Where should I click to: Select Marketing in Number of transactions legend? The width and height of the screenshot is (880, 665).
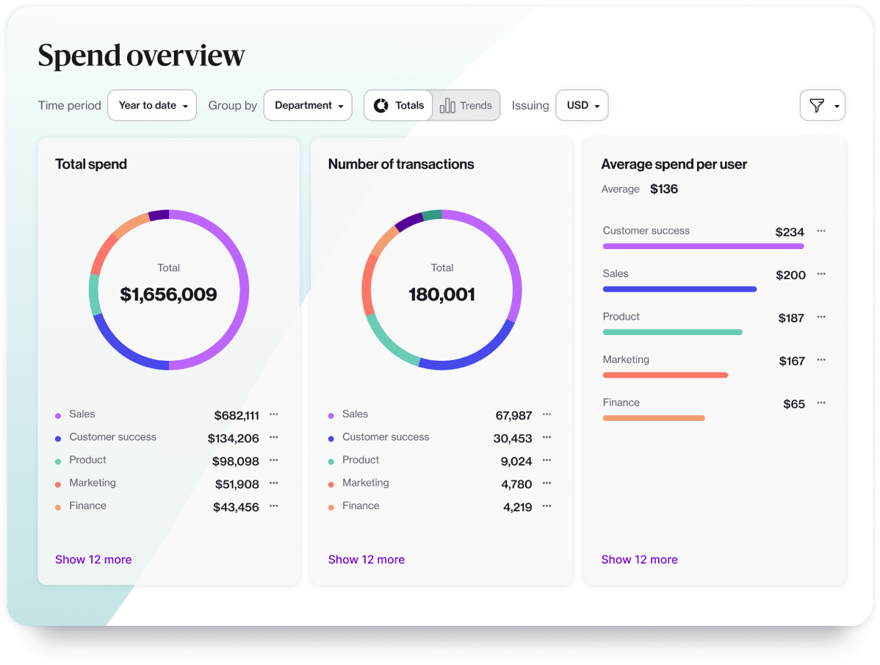point(365,484)
